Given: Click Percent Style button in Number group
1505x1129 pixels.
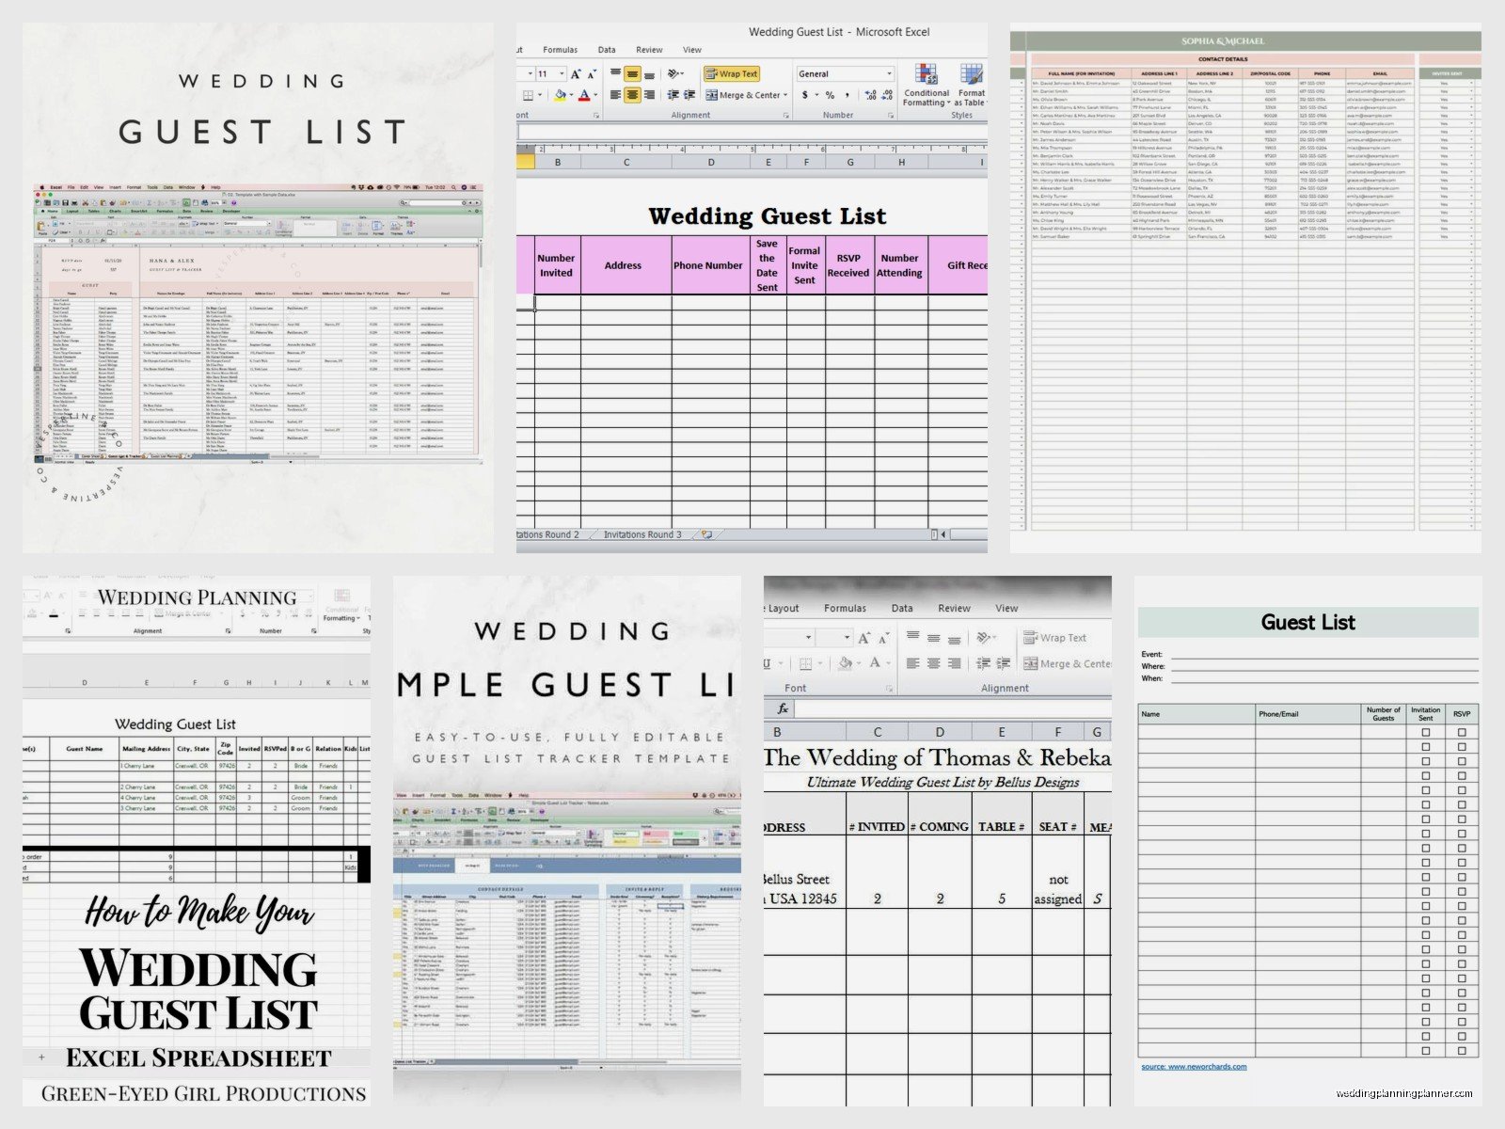Looking at the screenshot, I should tap(830, 95).
